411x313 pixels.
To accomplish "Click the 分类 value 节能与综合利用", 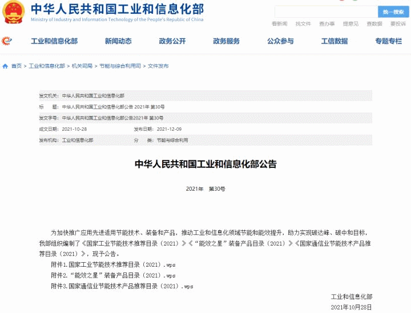I will point(172,141).
